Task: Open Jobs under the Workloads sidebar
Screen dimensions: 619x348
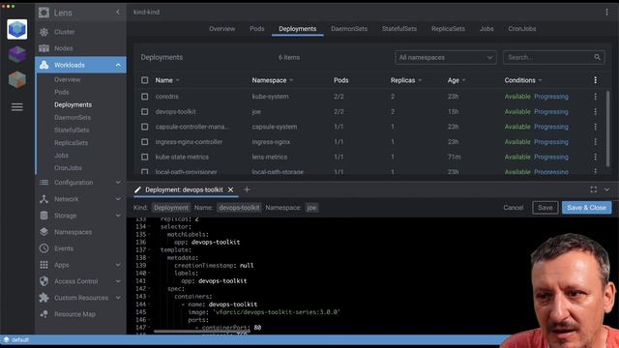Action: pos(61,156)
